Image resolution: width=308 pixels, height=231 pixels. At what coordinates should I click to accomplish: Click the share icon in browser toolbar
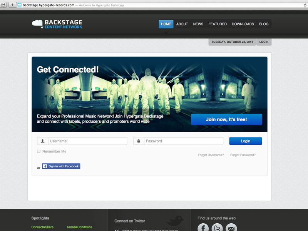click(x=3, y=5)
